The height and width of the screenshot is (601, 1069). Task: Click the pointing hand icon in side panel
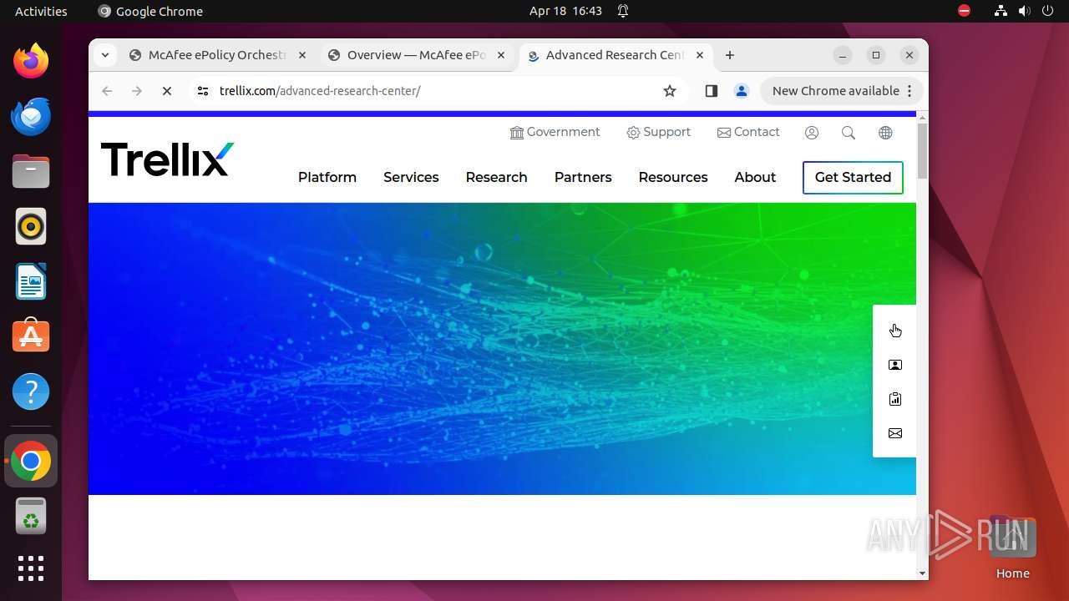click(x=895, y=331)
